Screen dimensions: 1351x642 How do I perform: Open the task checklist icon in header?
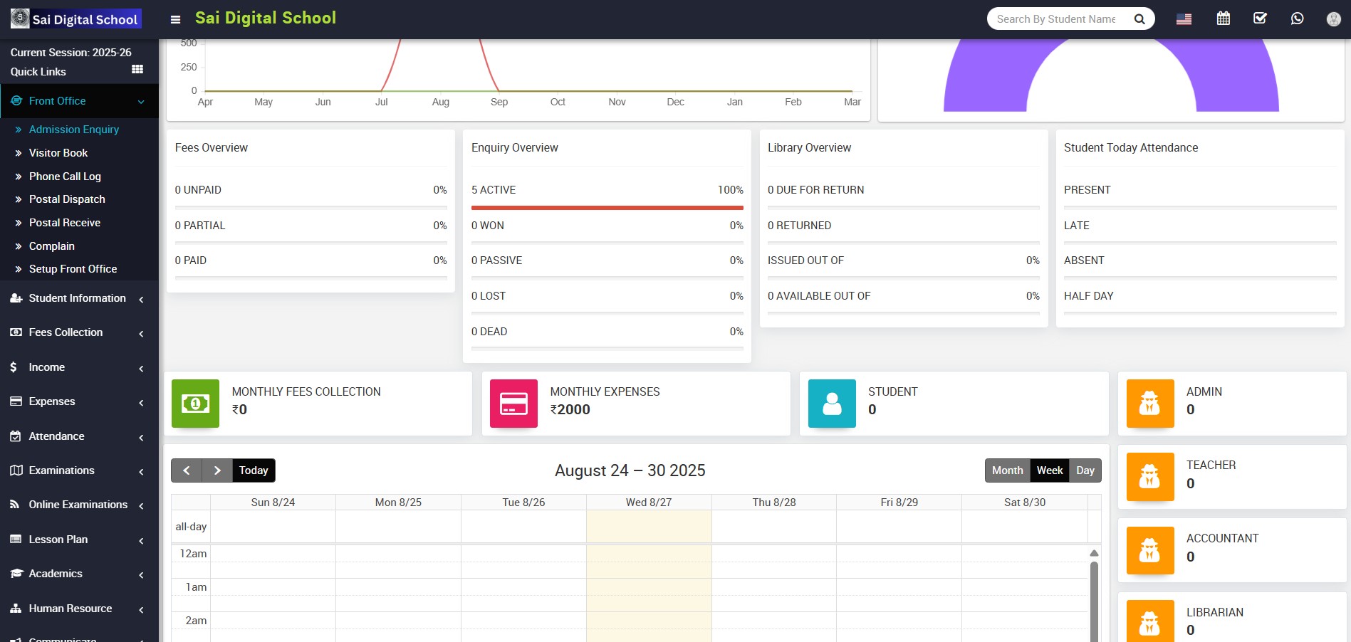1260,19
